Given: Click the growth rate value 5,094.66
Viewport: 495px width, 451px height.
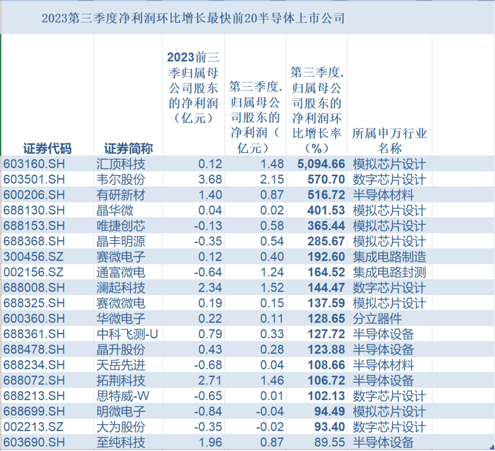Looking at the screenshot, I should pyautogui.click(x=321, y=164).
